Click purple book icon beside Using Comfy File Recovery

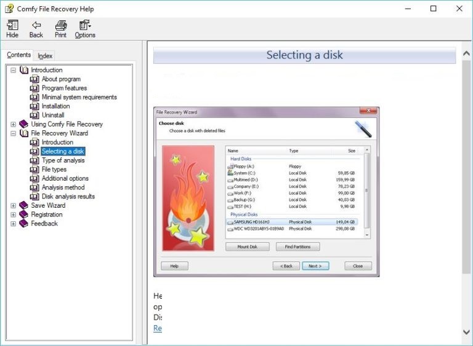pos(23,124)
